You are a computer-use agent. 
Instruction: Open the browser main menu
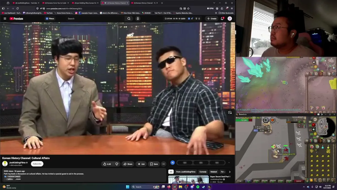(x=232, y=8)
